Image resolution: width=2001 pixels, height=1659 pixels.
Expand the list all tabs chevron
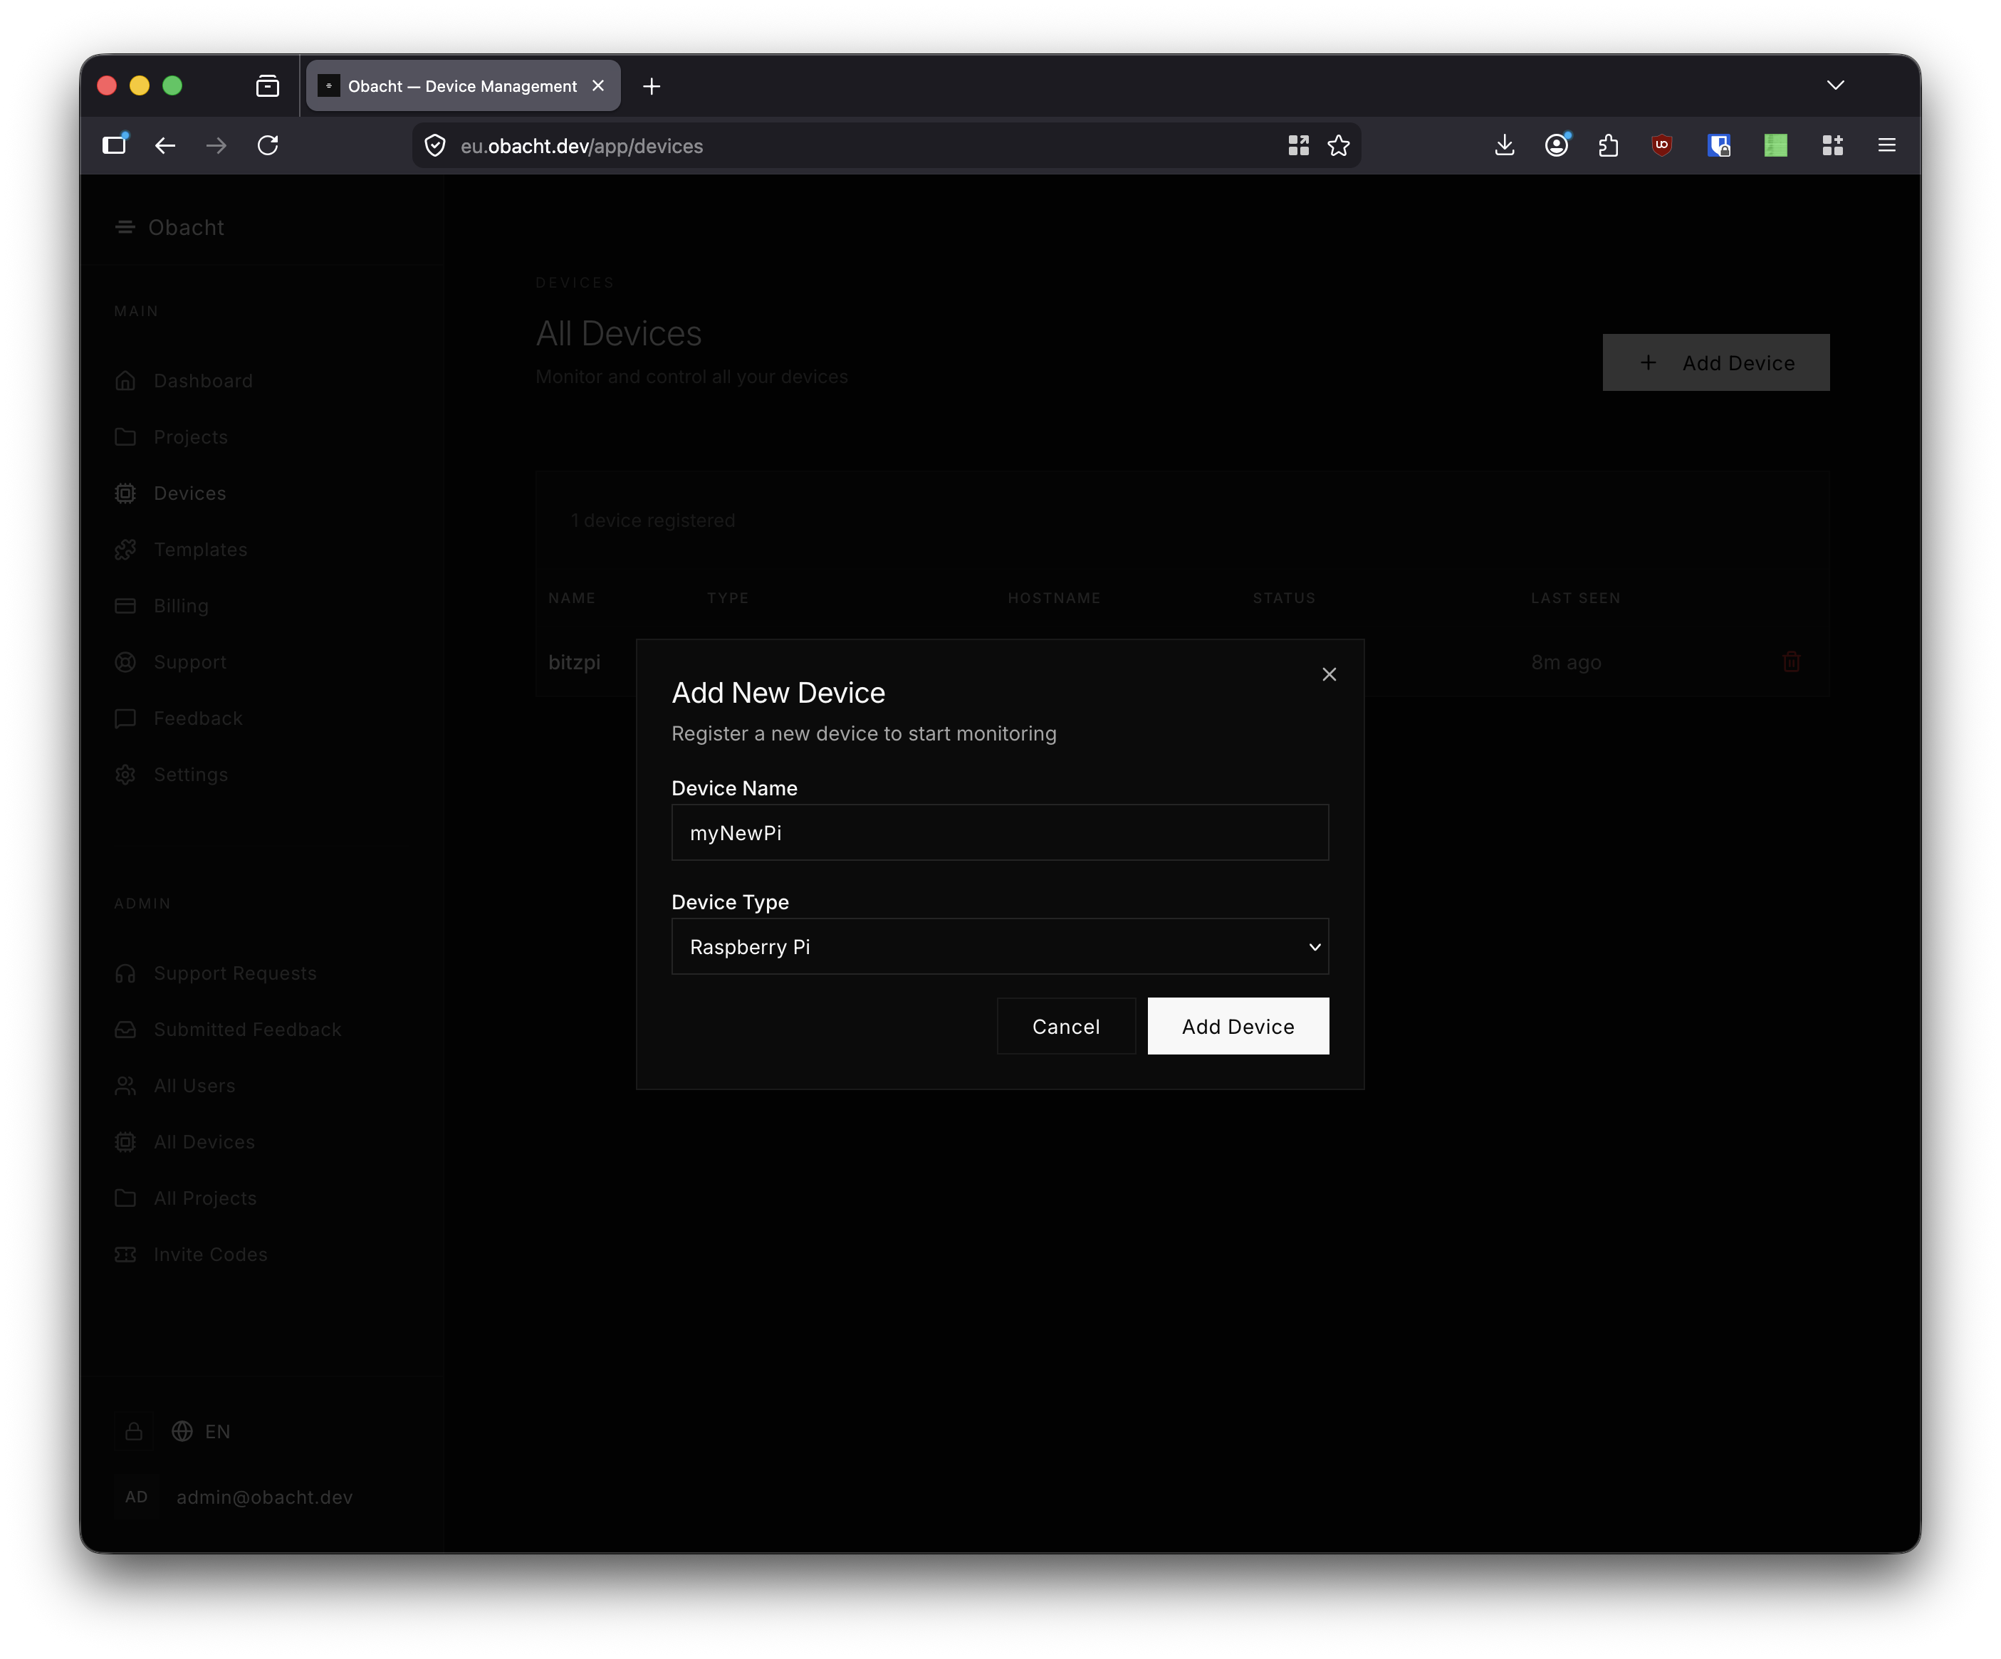pyautogui.click(x=1835, y=85)
